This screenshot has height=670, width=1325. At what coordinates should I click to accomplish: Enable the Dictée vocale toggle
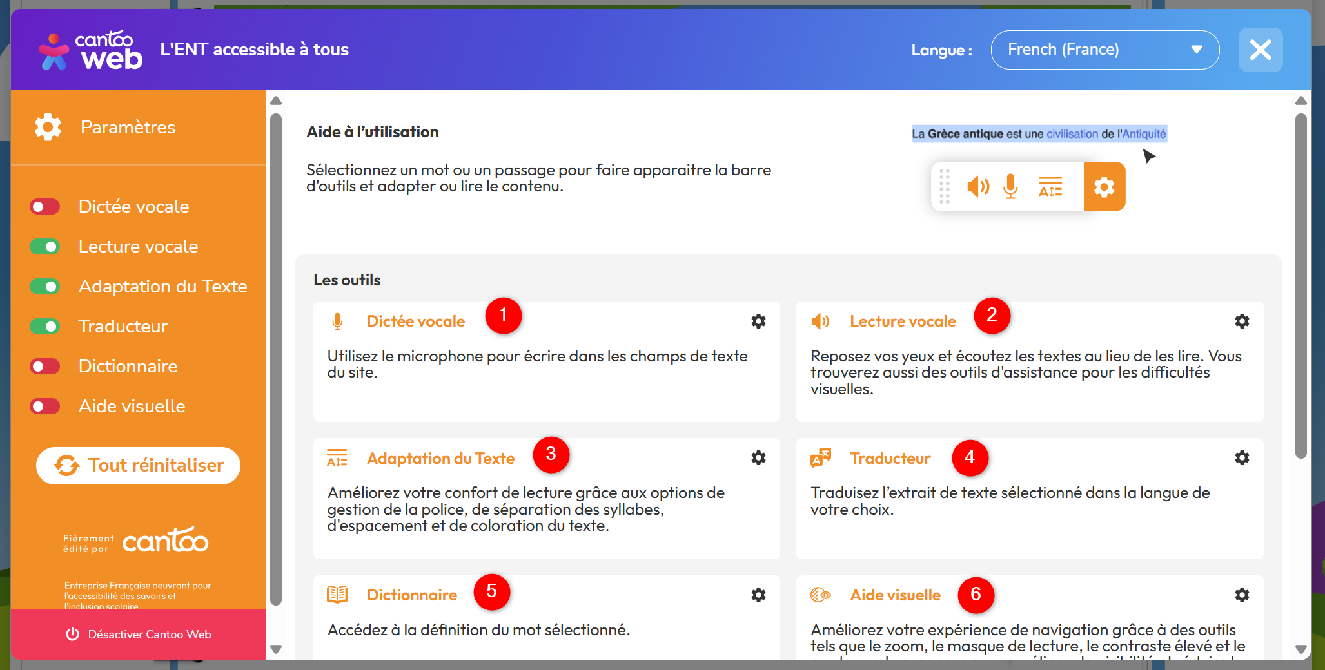(x=45, y=207)
